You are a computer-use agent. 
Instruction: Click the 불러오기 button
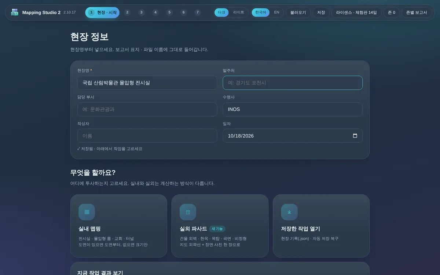click(298, 12)
